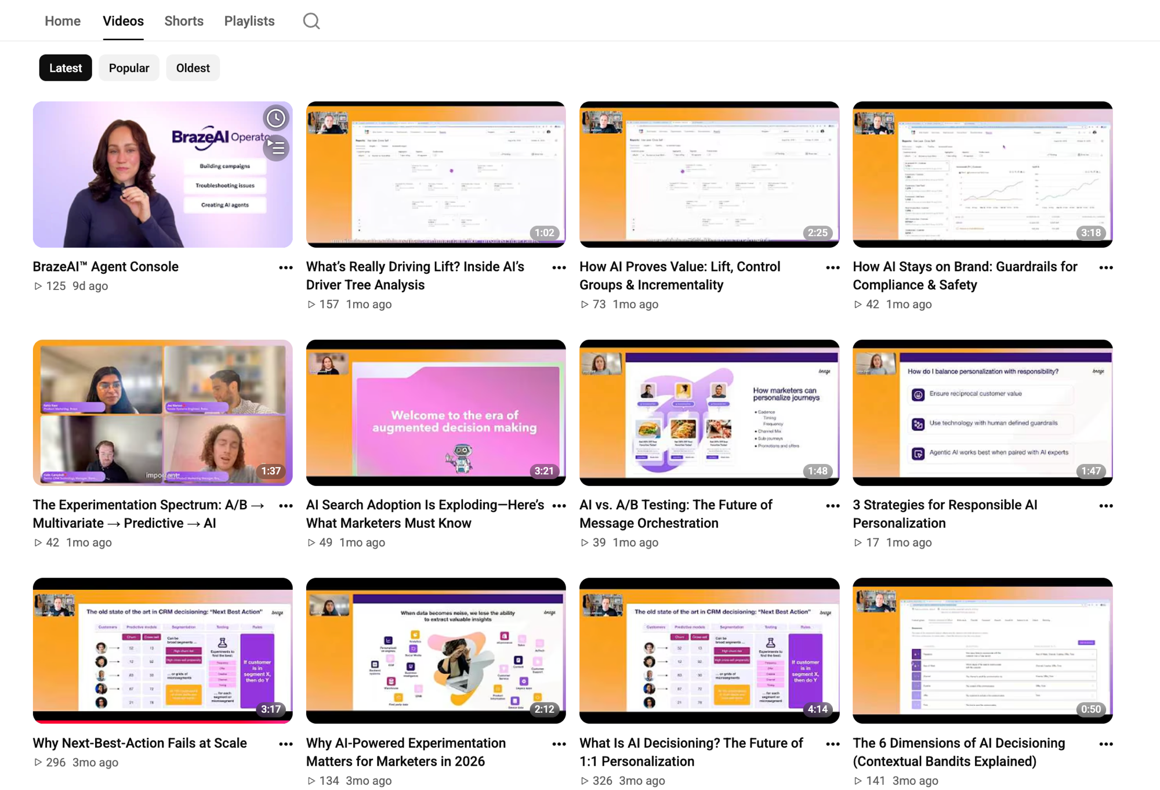Play the 2:12 data becomes noise thumbnail
The image size is (1160, 790).
click(x=436, y=651)
